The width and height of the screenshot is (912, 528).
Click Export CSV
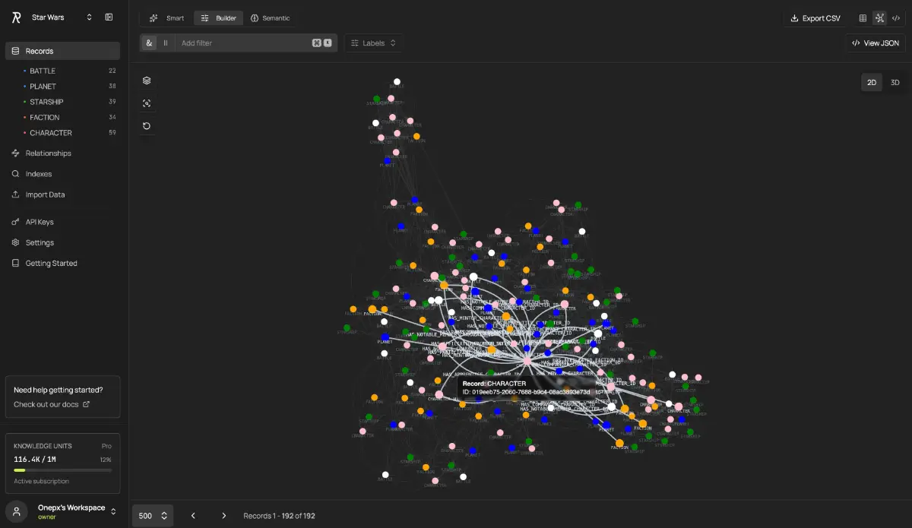pos(815,18)
